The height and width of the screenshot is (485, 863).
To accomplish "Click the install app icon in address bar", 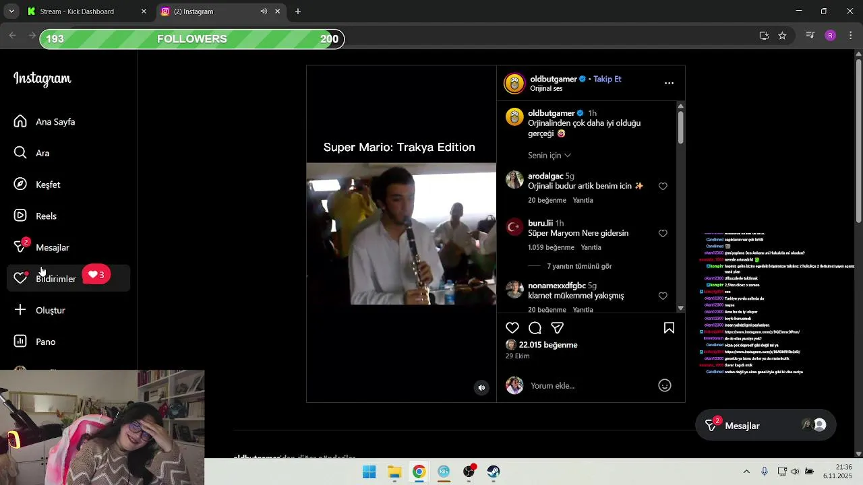I will point(764,36).
